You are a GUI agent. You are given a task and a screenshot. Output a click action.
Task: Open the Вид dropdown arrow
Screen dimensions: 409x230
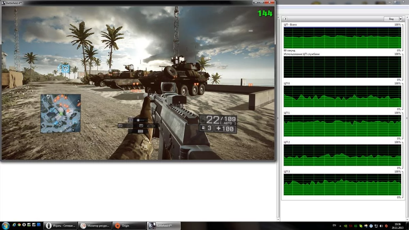(400, 19)
